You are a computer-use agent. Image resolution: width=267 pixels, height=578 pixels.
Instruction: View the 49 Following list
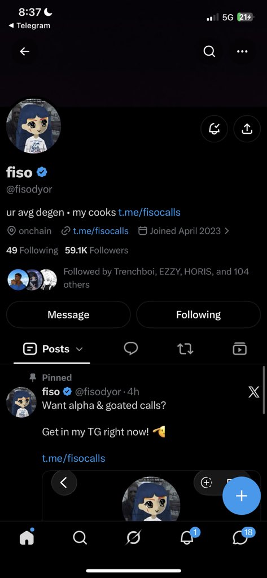(32, 250)
